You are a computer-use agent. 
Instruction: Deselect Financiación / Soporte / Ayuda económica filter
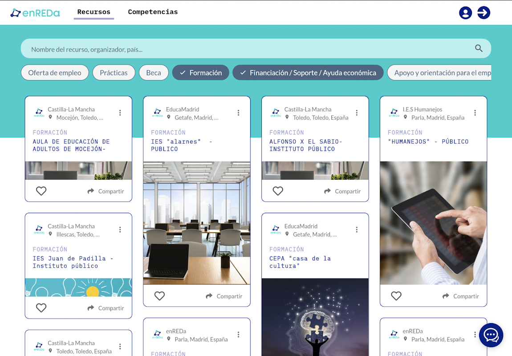click(308, 73)
